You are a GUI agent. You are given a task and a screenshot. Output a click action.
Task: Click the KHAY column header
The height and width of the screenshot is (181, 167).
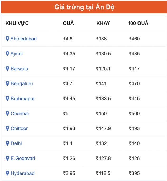tap(103, 23)
